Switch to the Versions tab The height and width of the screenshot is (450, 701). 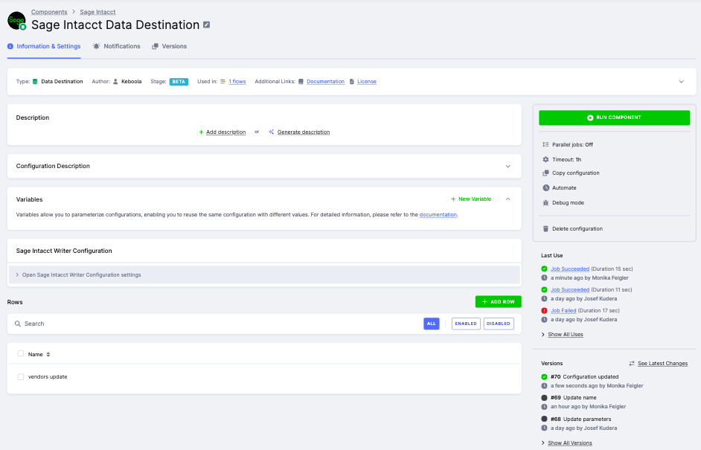(x=170, y=46)
